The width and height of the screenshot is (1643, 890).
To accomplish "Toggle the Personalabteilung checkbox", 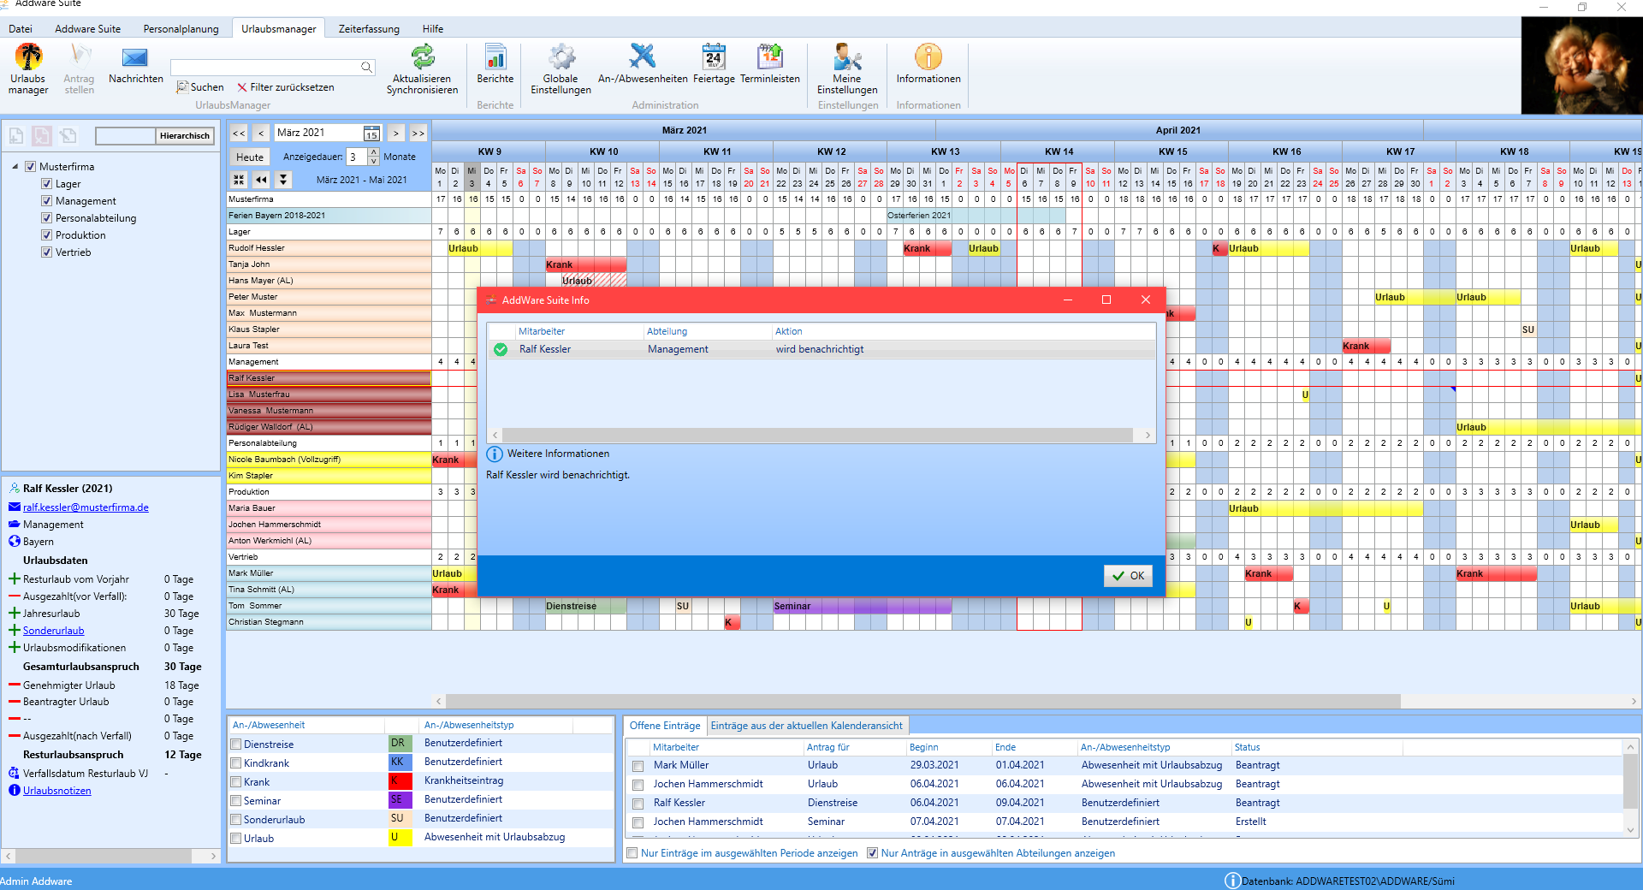I will (x=47, y=218).
